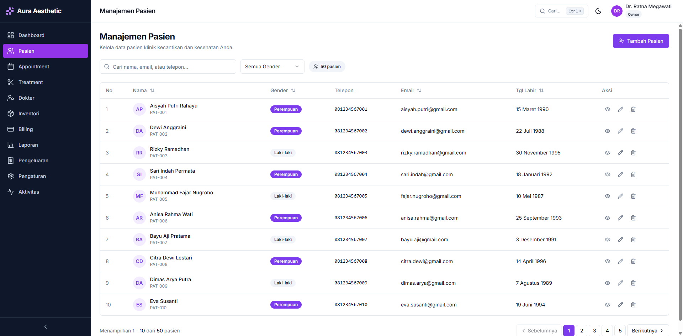The width and height of the screenshot is (683, 336).
Task: Go to next page with Berikutnya
Action: click(x=647, y=331)
